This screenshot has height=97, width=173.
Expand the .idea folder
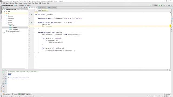tap(5, 11)
